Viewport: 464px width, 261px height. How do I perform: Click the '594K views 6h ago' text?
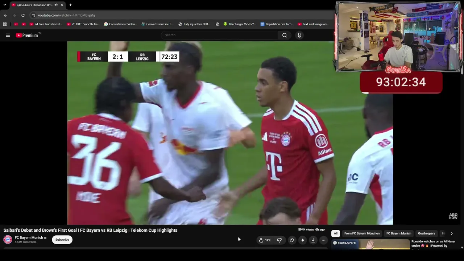311,230
